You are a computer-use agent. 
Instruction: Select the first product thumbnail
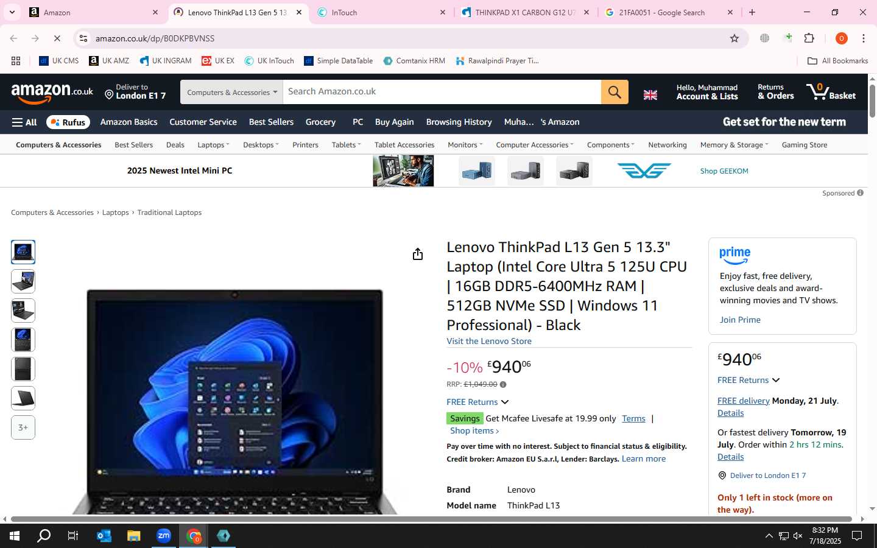[23, 252]
